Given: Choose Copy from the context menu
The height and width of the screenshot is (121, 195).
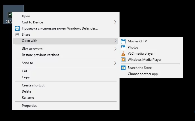Looking at the screenshot, I should (26, 77).
